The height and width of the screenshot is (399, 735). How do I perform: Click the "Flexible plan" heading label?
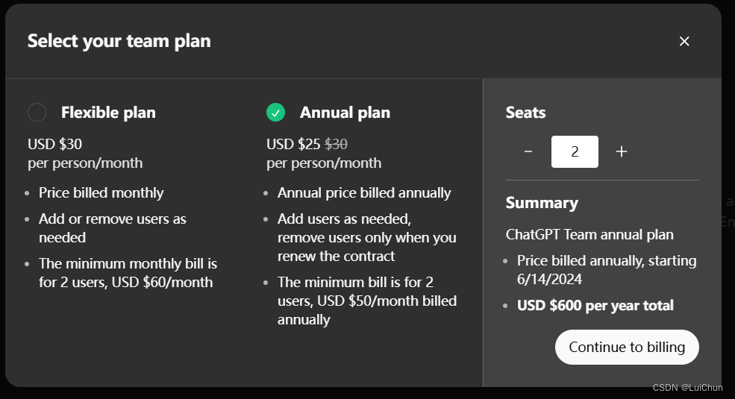pyautogui.click(x=108, y=113)
